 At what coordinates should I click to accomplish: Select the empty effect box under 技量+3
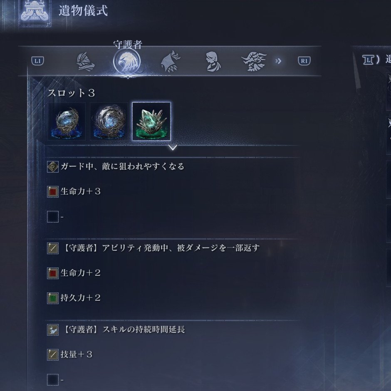(x=53, y=379)
